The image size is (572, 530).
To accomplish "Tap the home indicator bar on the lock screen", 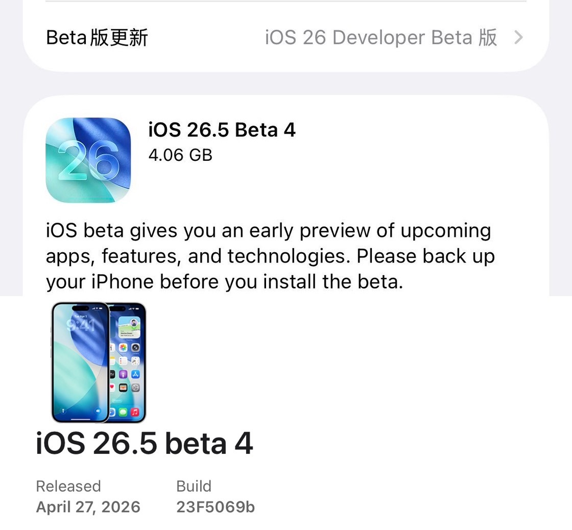I will point(80,419).
